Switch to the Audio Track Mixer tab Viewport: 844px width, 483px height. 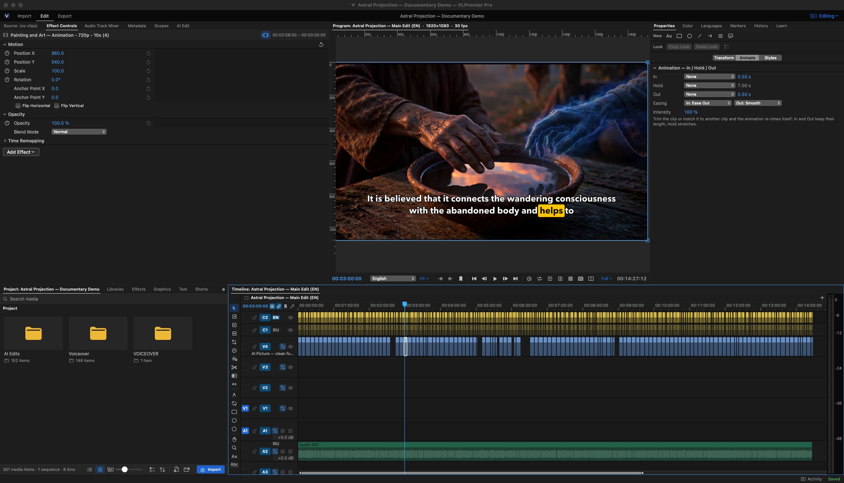point(102,26)
